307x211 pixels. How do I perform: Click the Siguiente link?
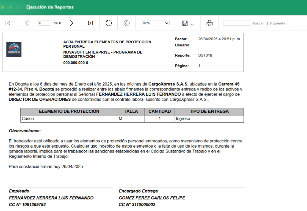pos(277,23)
